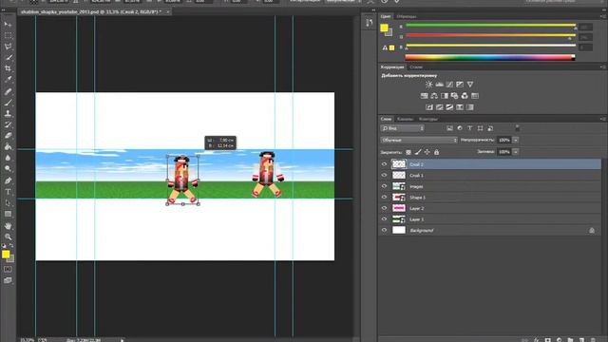608x342 pixels.
Task: Hide the Layer 2 layer
Action: 384,208
